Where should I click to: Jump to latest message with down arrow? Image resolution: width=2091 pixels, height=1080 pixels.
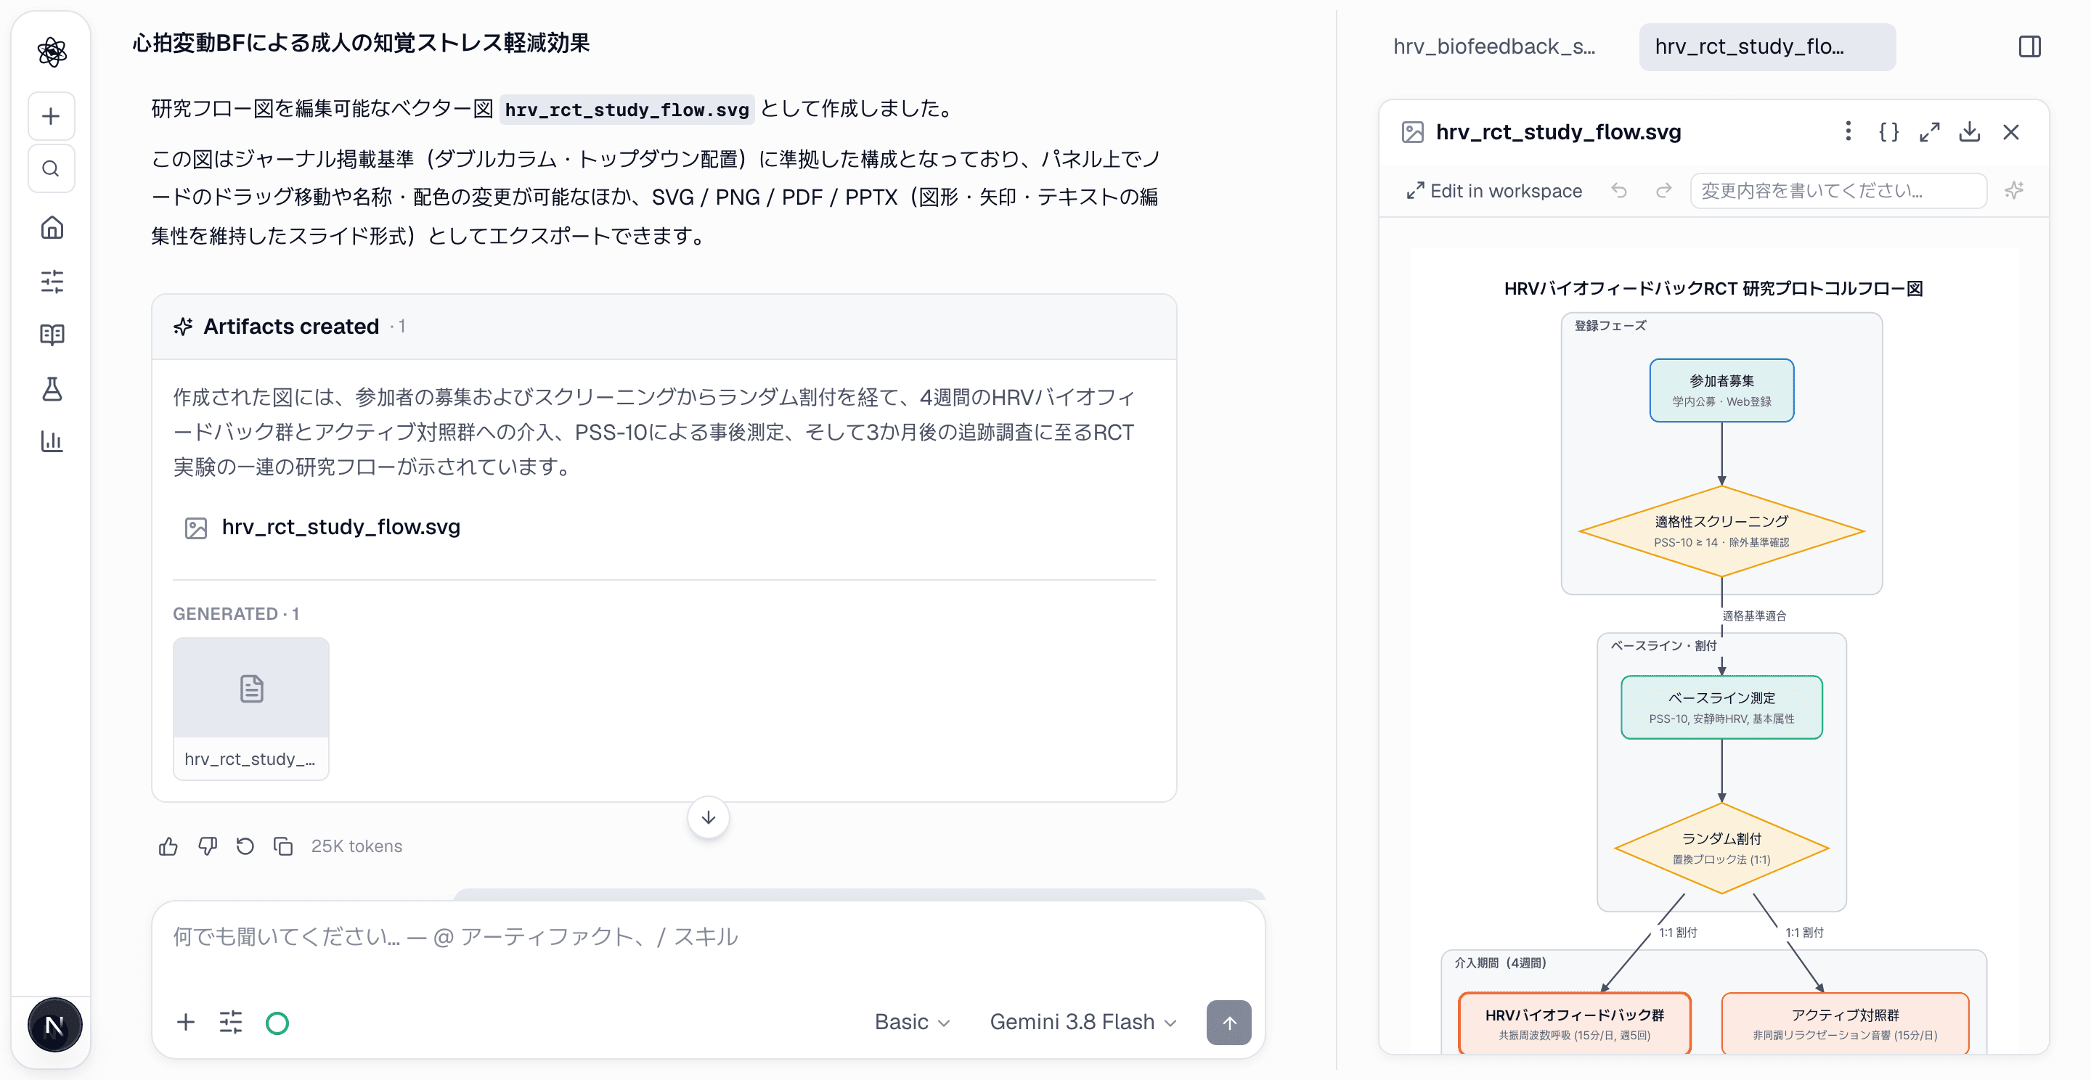(708, 818)
